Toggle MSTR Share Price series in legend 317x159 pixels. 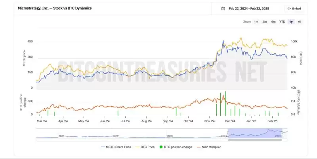[x=114, y=147]
